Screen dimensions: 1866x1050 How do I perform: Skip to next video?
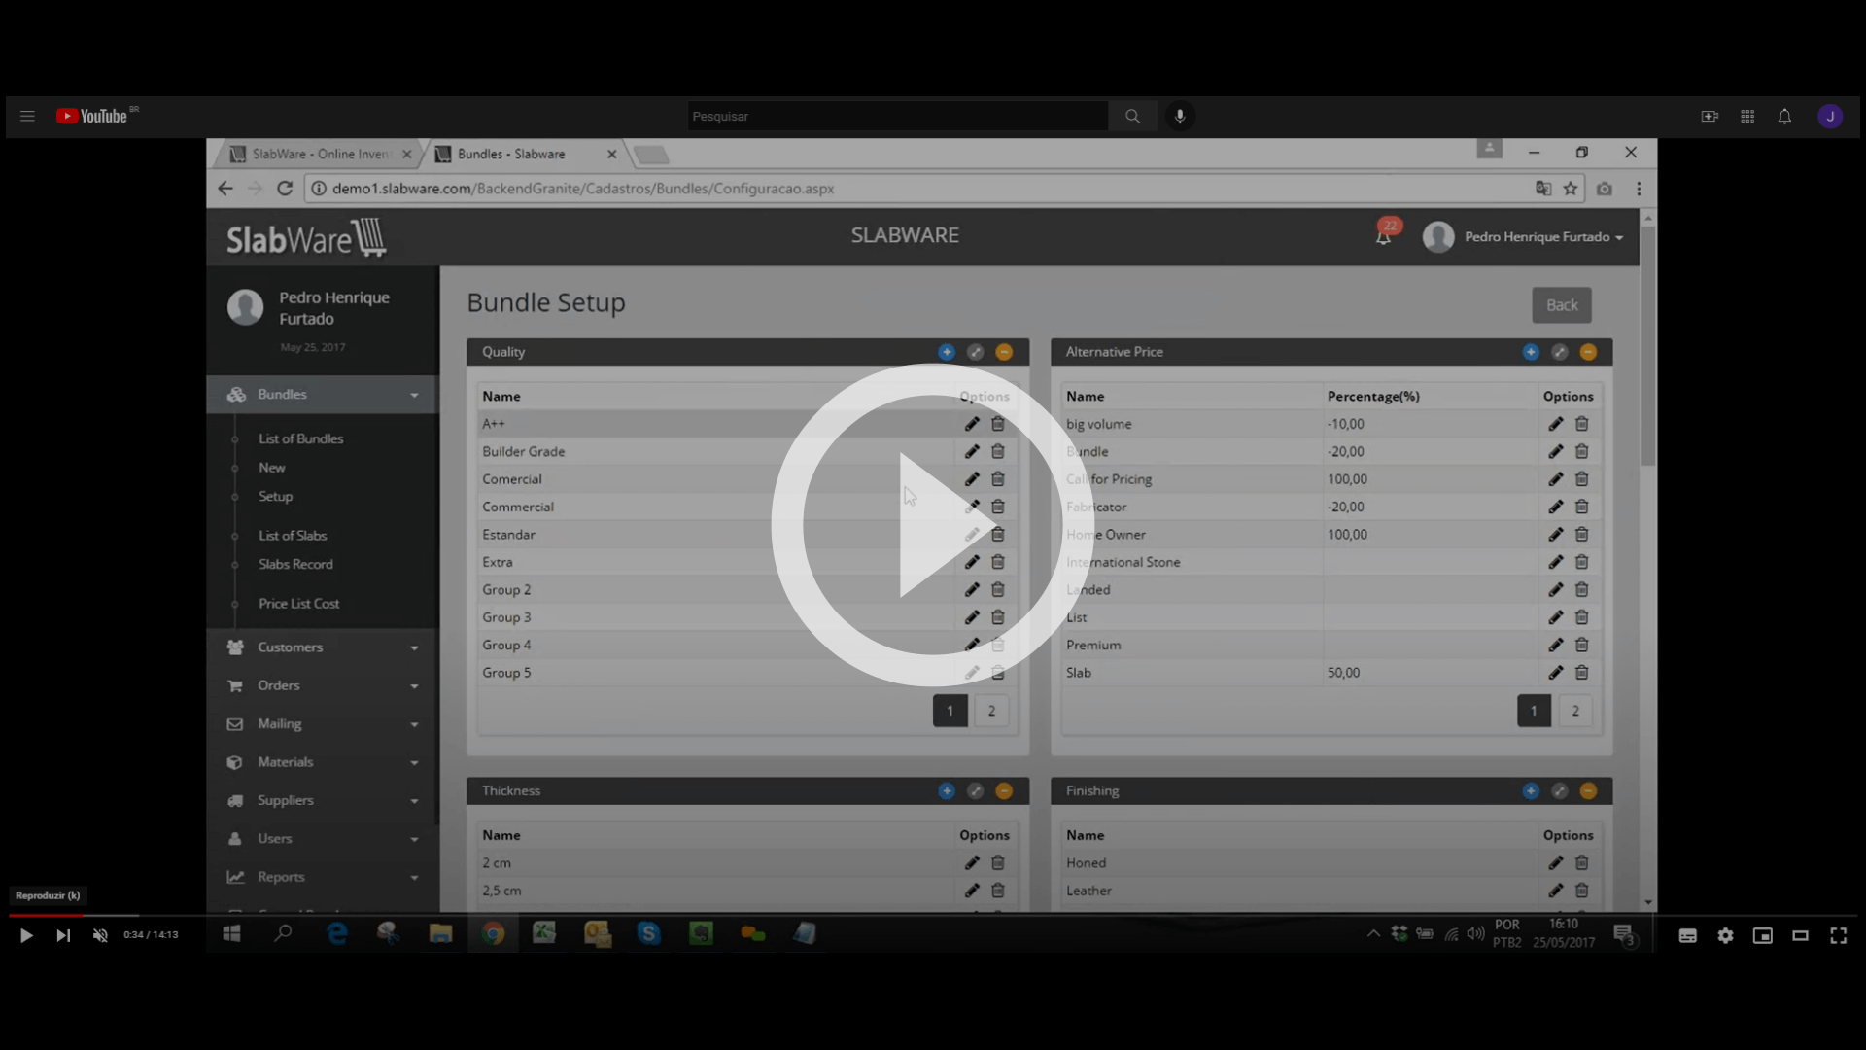tap(63, 935)
